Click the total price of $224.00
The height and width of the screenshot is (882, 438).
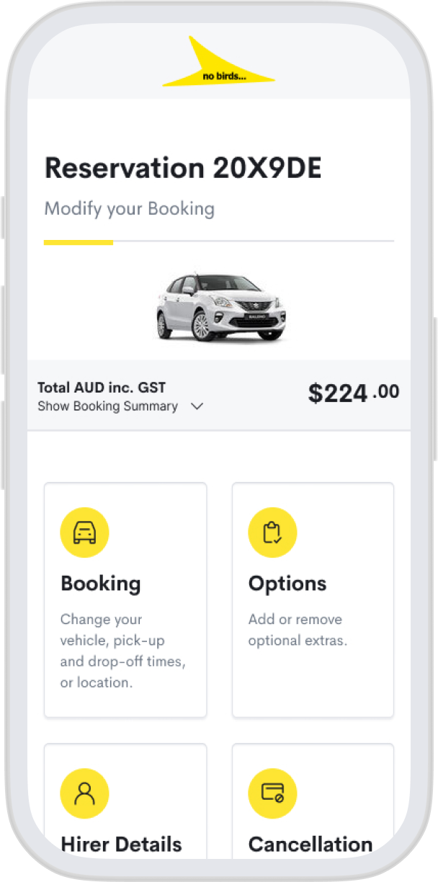pos(352,393)
